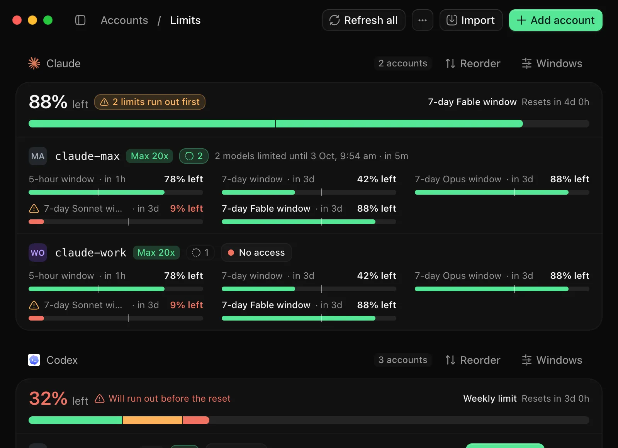Screen dimensions: 618x448
Task: Click the claude-max account name
Action: click(87, 156)
